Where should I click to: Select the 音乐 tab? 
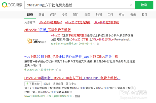(133, 15)
